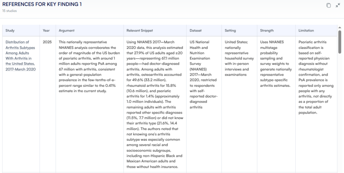Click the multistage probability sampling strength cell

click(275, 64)
